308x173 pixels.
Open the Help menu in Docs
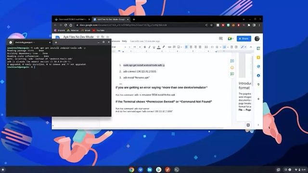pyautogui.click(x=124, y=41)
